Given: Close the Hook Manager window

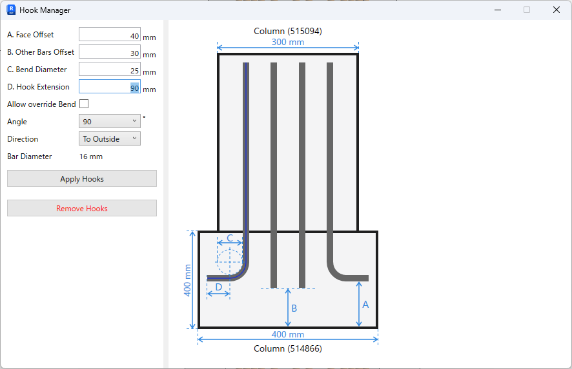Looking at the screenshot, I should click(x=557, y=10).
